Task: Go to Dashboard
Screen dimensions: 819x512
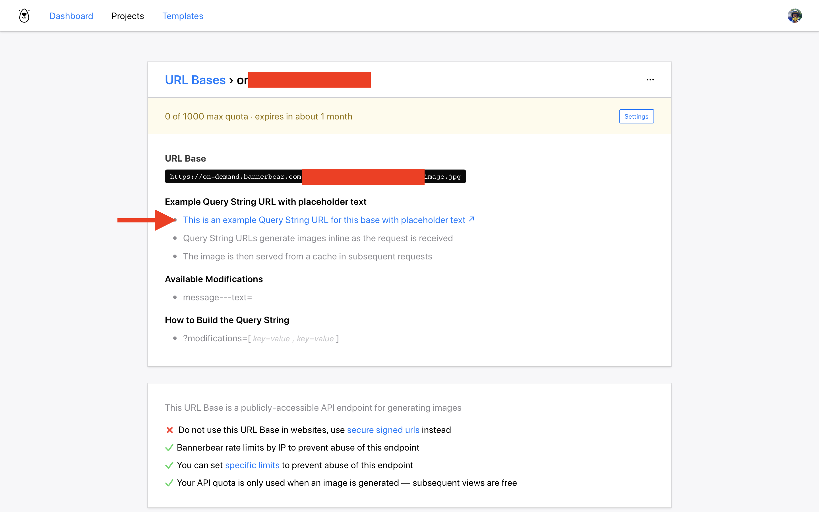Action: (x=71, y=16)
